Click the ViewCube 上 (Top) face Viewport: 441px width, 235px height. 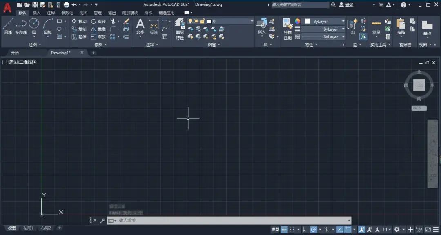(419, 85)
